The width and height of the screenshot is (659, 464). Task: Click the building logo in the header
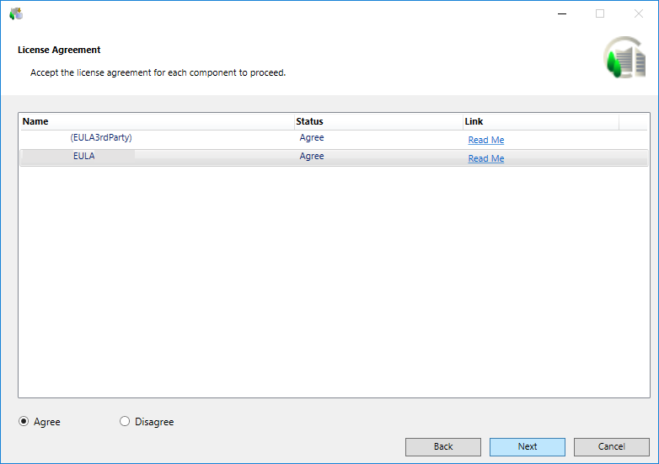624,58
